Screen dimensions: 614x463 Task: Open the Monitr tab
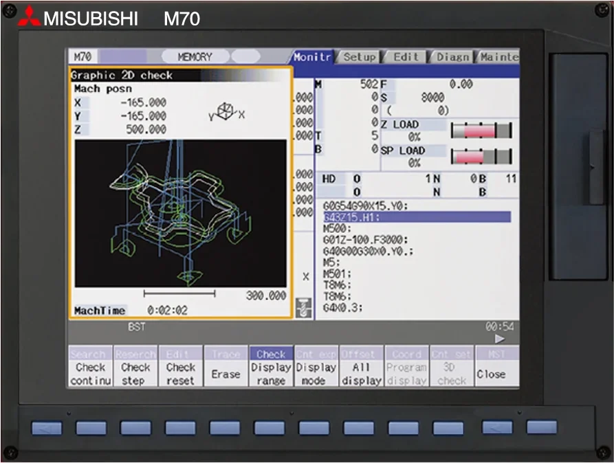[312, 57]
